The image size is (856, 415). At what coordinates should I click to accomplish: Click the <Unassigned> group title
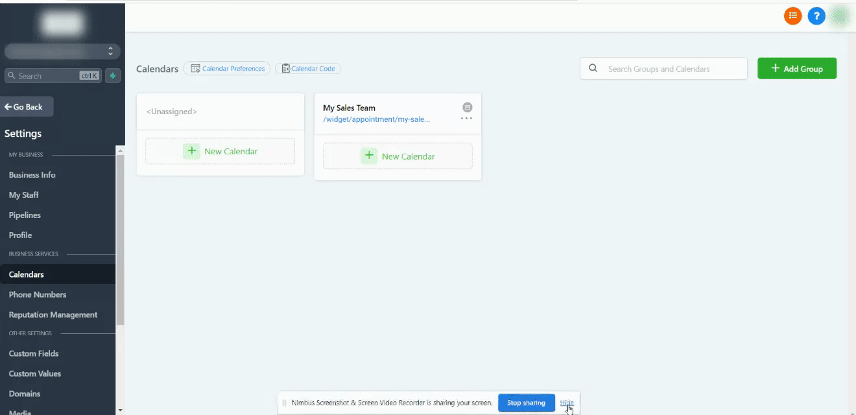[172, 112]
